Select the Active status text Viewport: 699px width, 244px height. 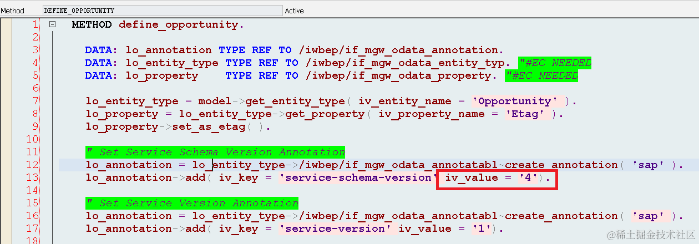(294, 11)
